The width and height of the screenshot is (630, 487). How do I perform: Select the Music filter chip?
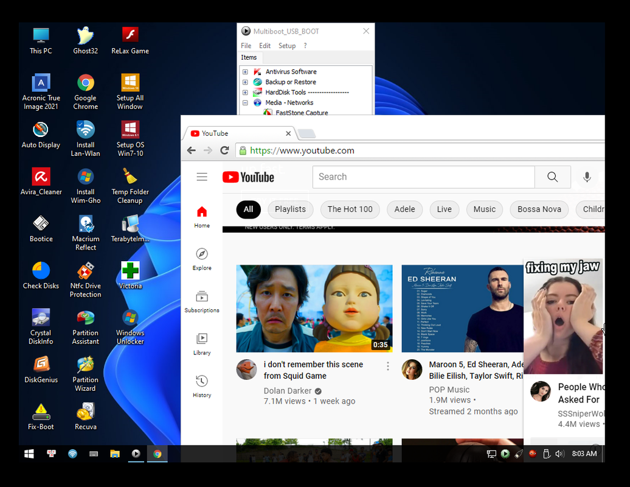[x=485, y=209]
